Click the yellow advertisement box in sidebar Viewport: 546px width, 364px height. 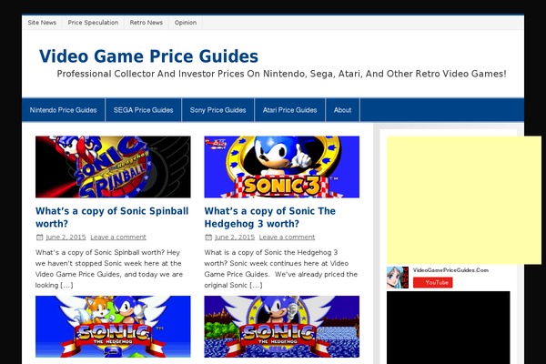click(464, 200)
